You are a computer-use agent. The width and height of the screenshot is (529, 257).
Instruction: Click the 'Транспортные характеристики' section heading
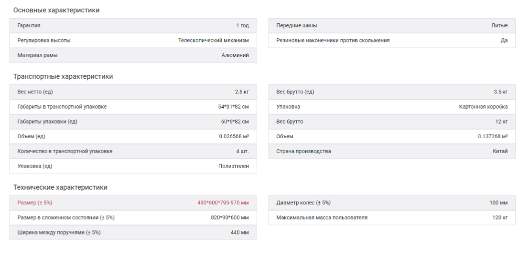click(x=63, y=76)
